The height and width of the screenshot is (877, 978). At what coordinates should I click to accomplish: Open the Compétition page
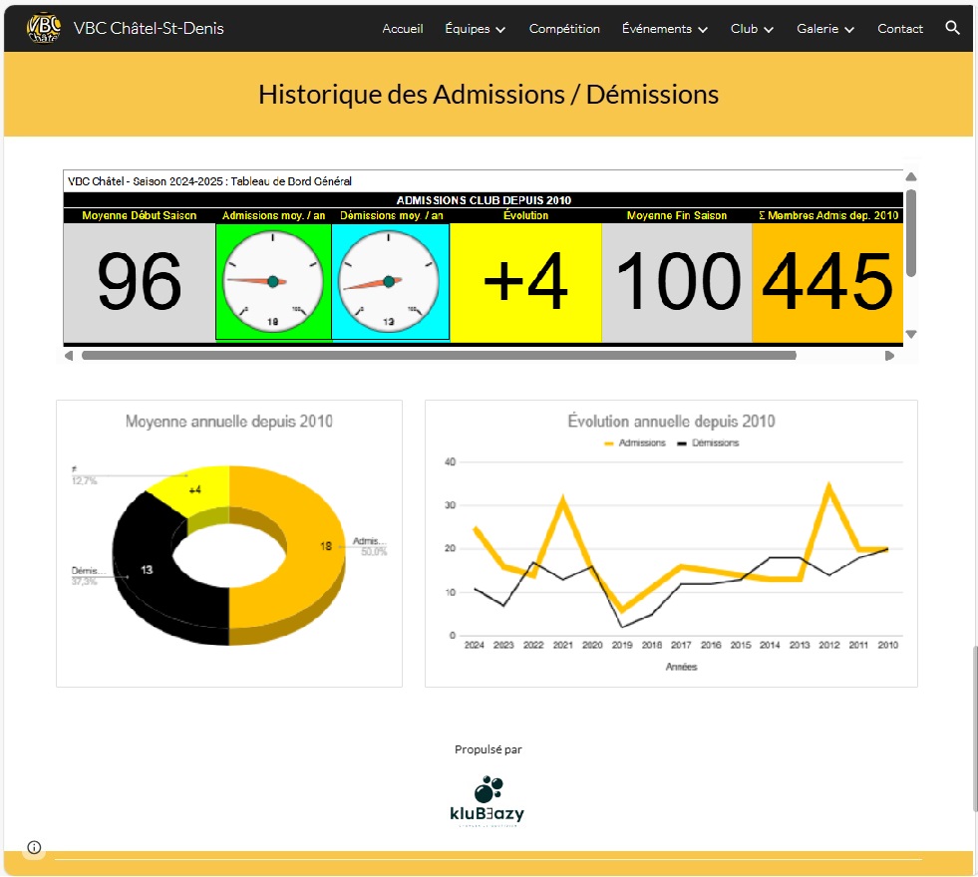(x=564, y=29)
